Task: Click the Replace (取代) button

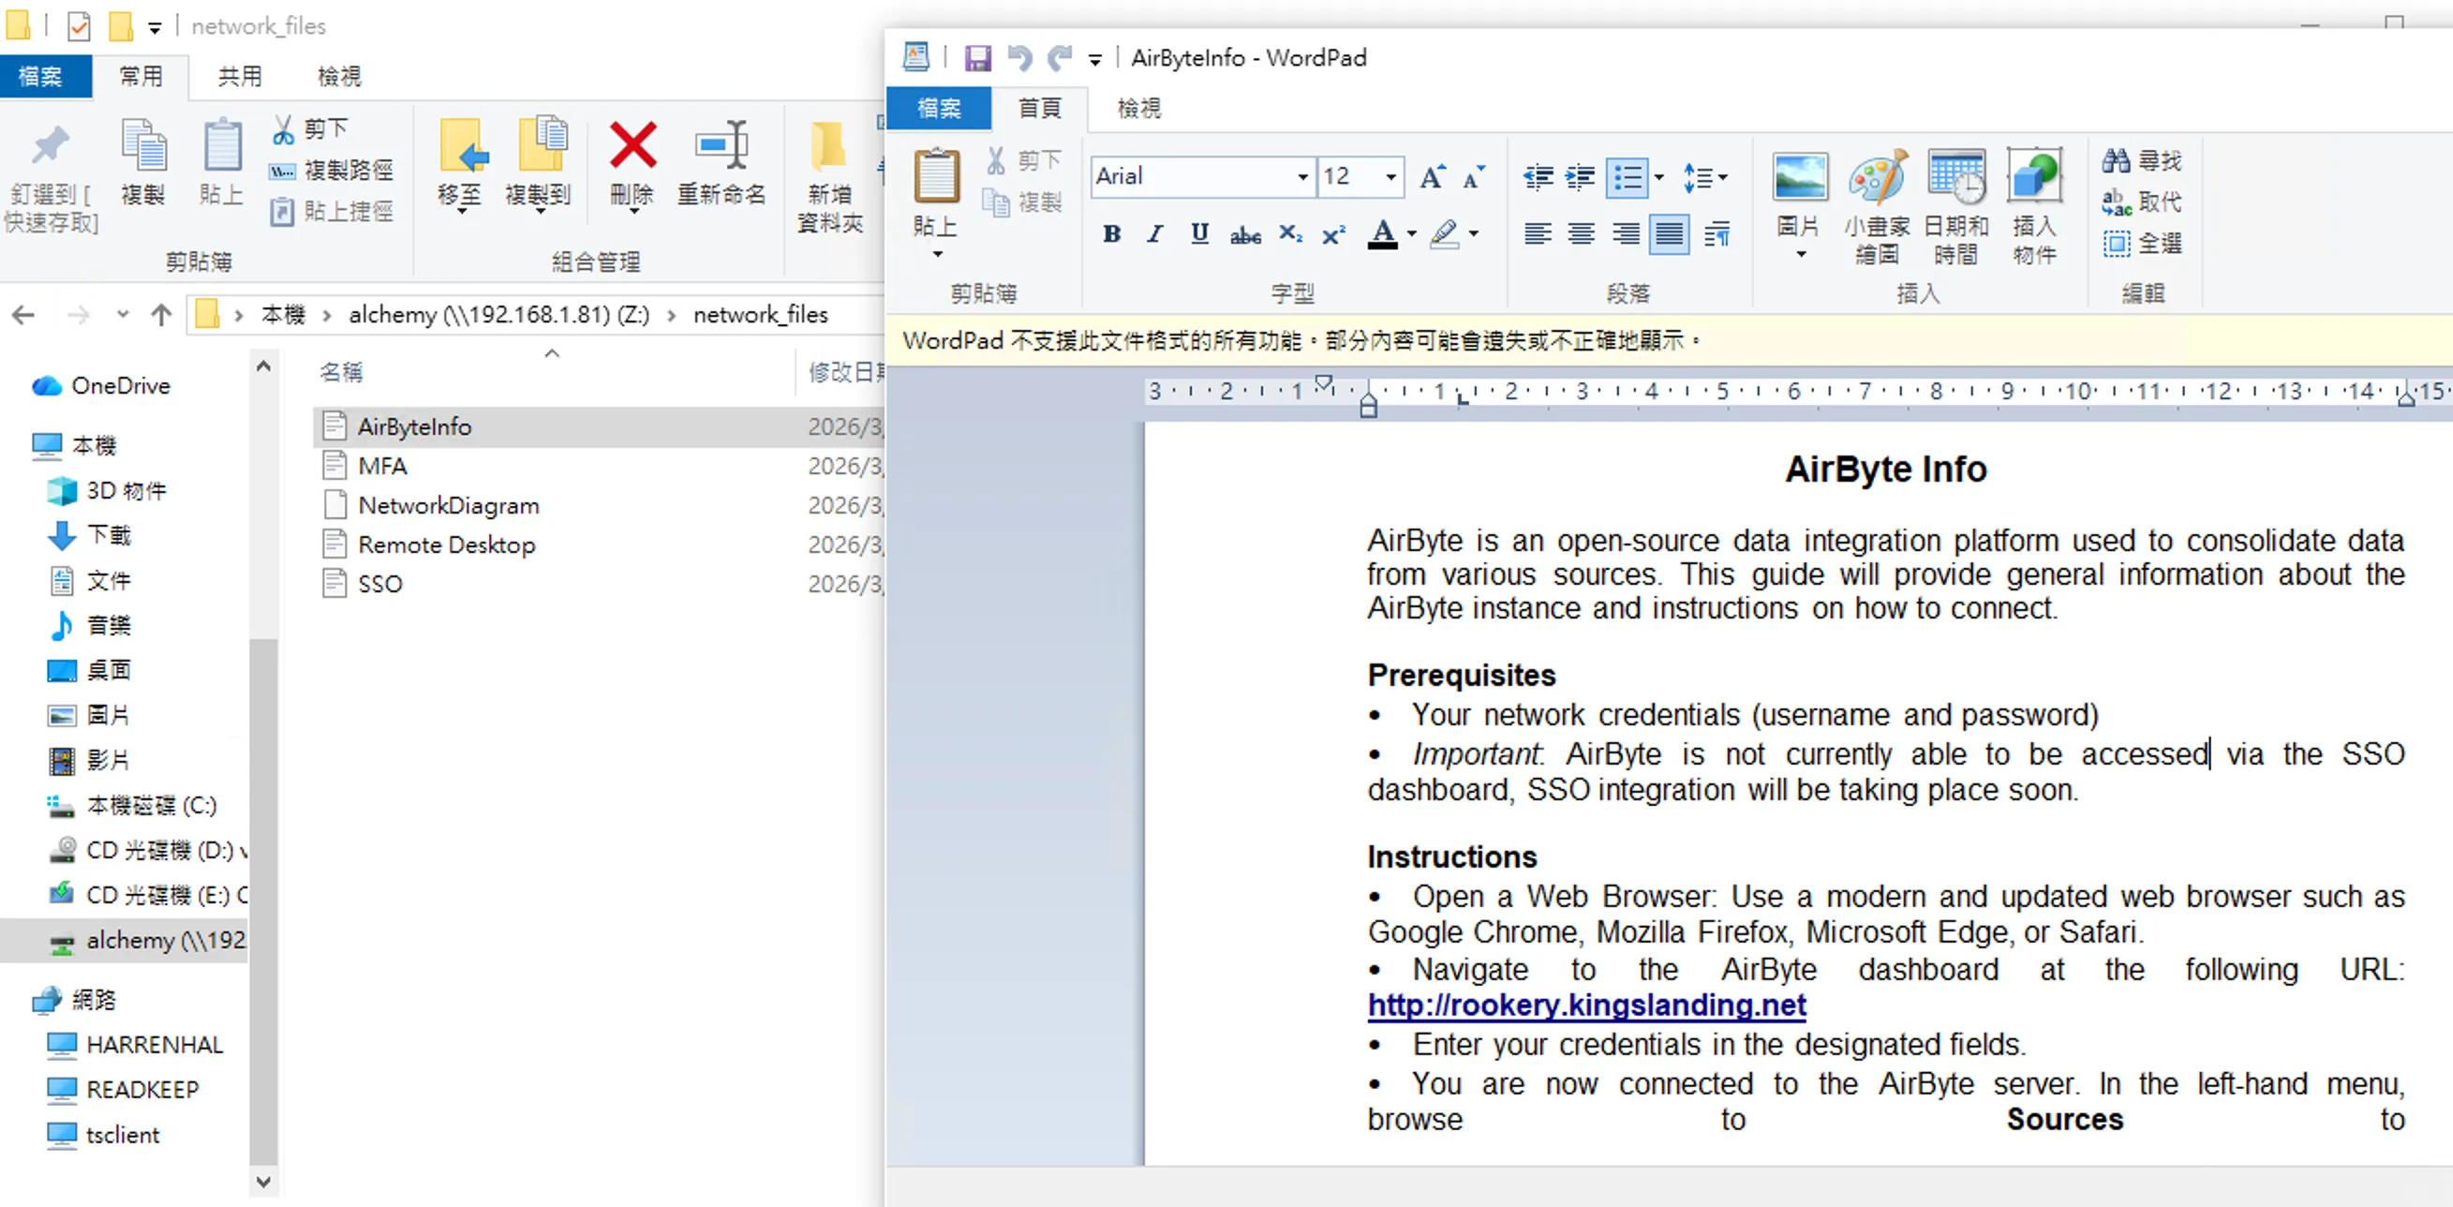Action: tap(2143, 202)
